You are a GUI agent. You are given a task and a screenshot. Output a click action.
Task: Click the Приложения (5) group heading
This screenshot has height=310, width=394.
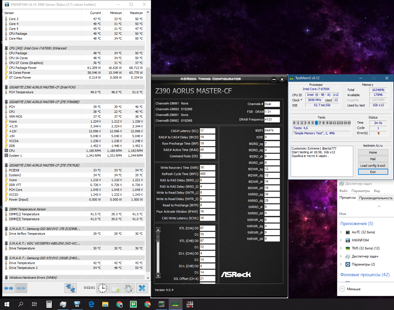(x=357, y=224)
